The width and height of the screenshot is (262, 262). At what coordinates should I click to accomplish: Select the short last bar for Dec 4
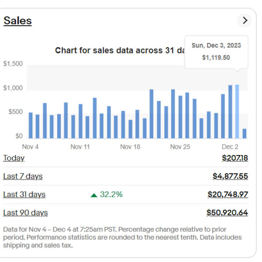point(244,134)
